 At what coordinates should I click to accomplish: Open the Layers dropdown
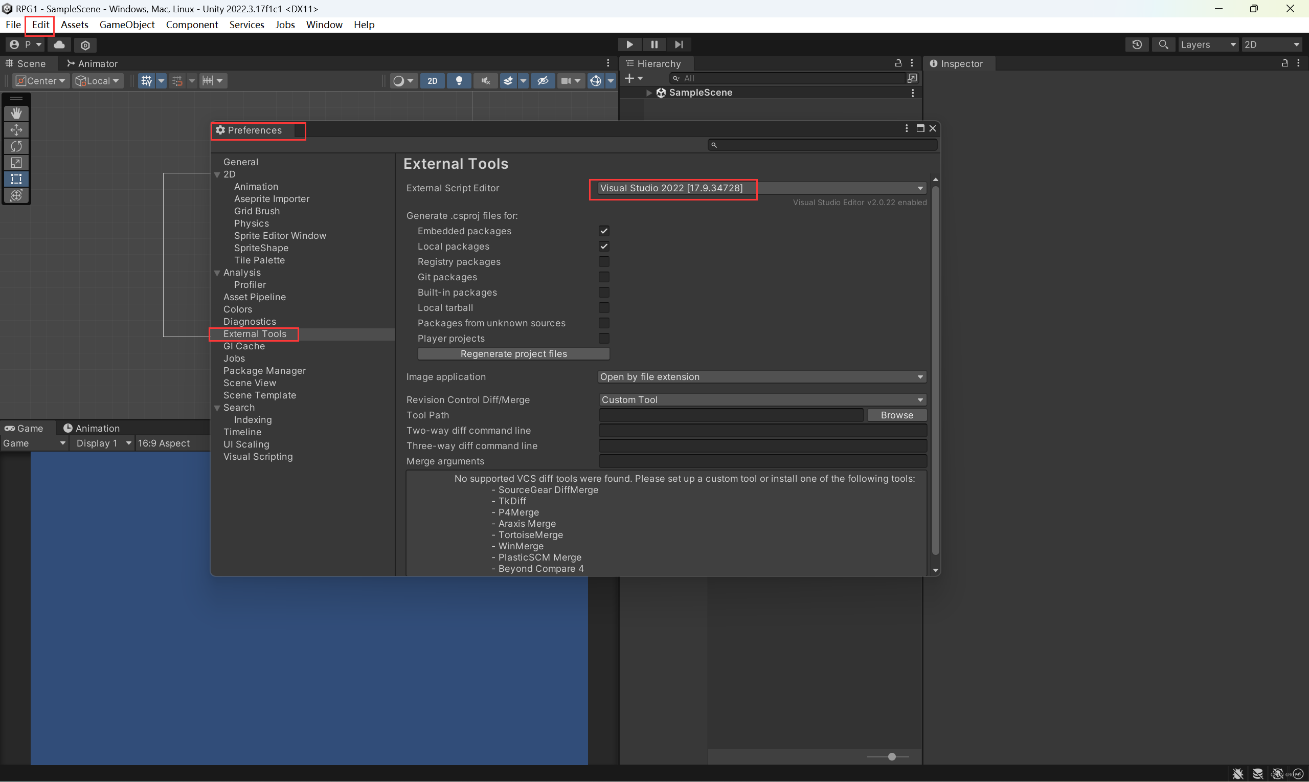tap(1207, 45)
